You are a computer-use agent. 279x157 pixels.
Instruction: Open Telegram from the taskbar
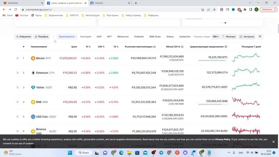coord(161,153)
